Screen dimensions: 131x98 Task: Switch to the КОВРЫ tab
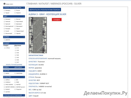click(x=6, y=67)
